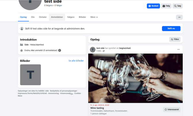The image size is (193, 116).
Task: Open the Filtre post filters
Action: tap(175, 39)
